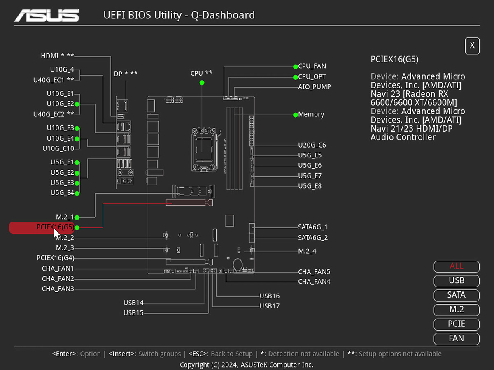
Task: Select the Memory label
Action: click(311, 114)
